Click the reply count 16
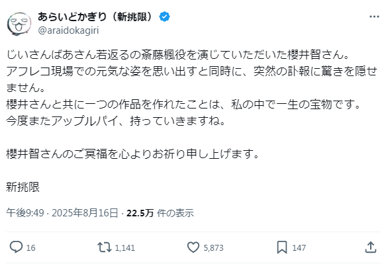Screen dimensions: 386x264 tap(30, 247)
